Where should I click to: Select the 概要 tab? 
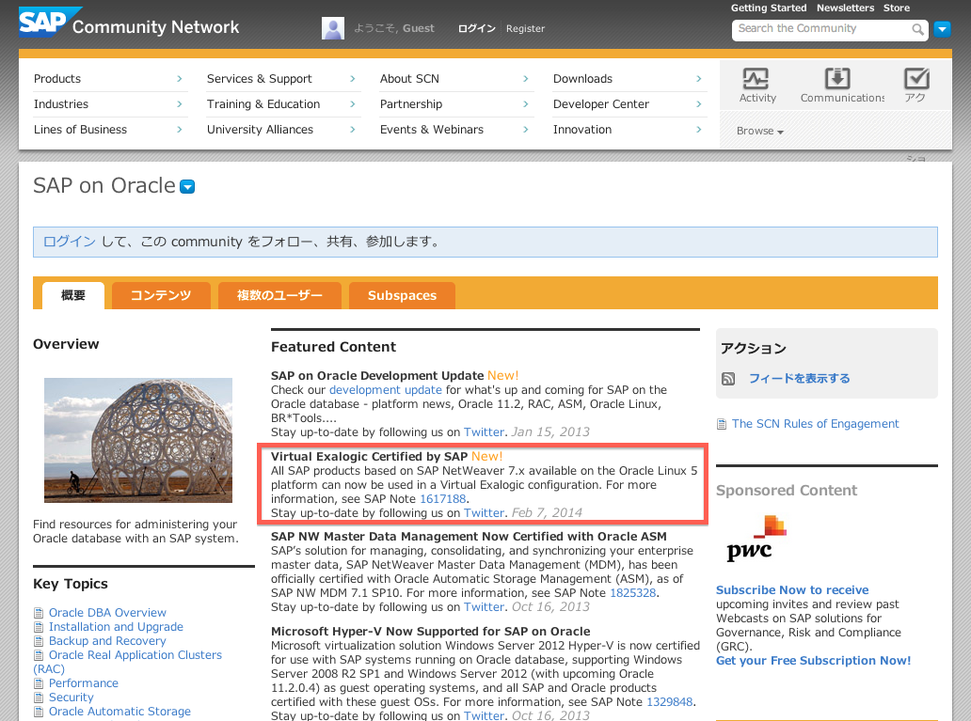(x=73, y=295)
